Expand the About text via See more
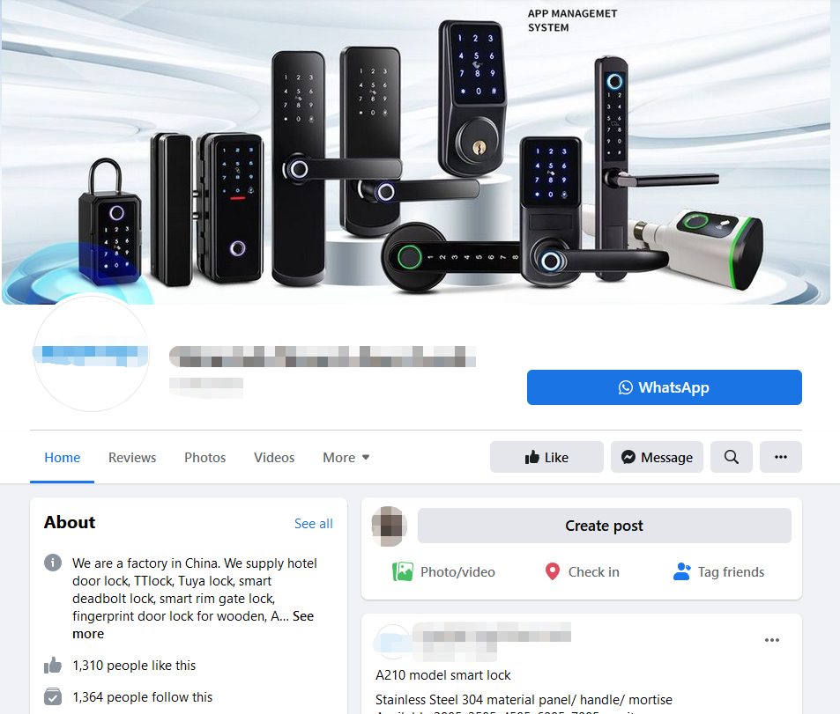Viewport: 840px width, 714px height. [x=193, y=624]
